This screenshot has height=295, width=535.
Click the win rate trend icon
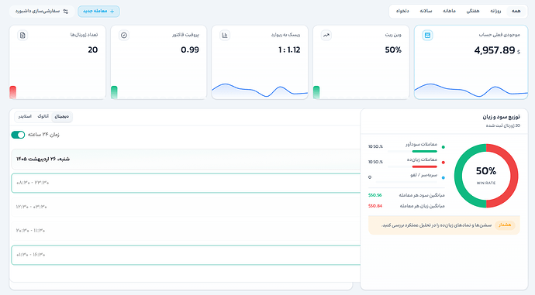coord(326,35)
